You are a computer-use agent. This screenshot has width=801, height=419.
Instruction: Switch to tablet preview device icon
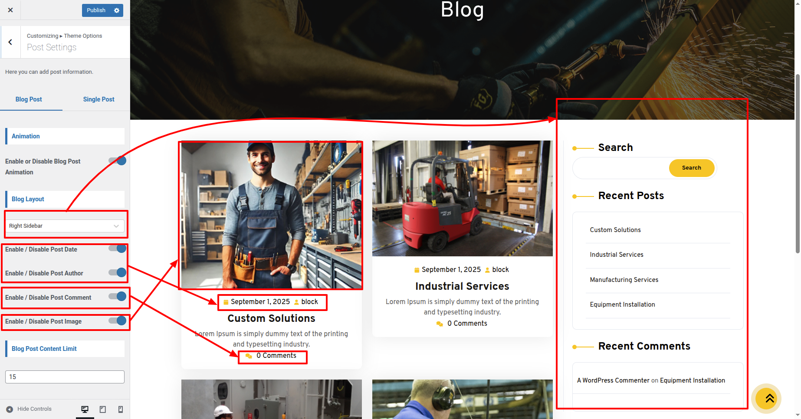pyautogui.click(x=103, y=409)
